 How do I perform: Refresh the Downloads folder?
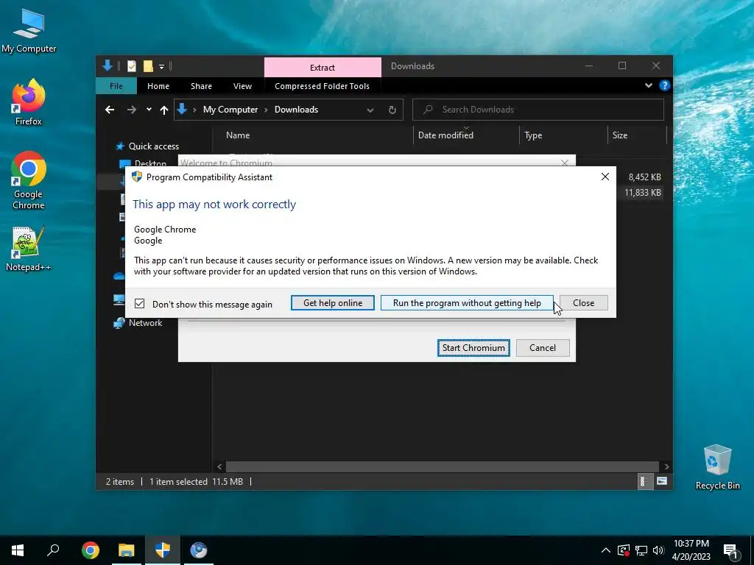point(392,110)
